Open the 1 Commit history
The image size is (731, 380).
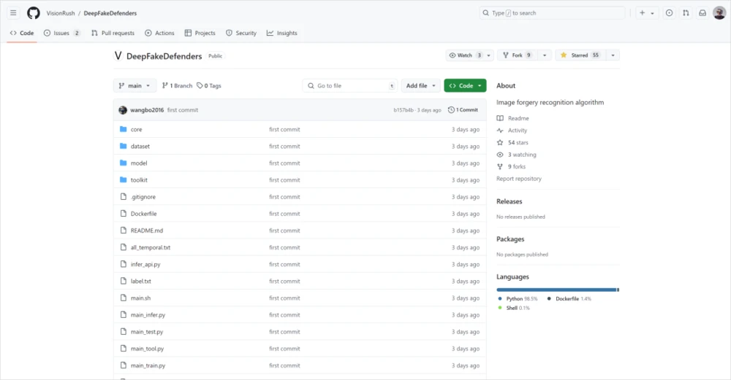click(x=463, y=110)
